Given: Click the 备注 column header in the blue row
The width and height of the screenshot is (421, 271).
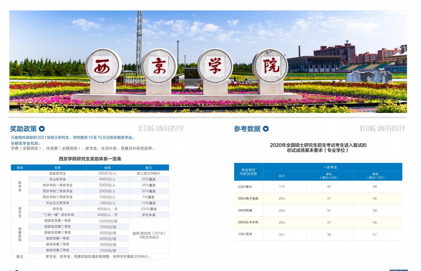Looking at the screenshot, I should click(x=149, y=167).
